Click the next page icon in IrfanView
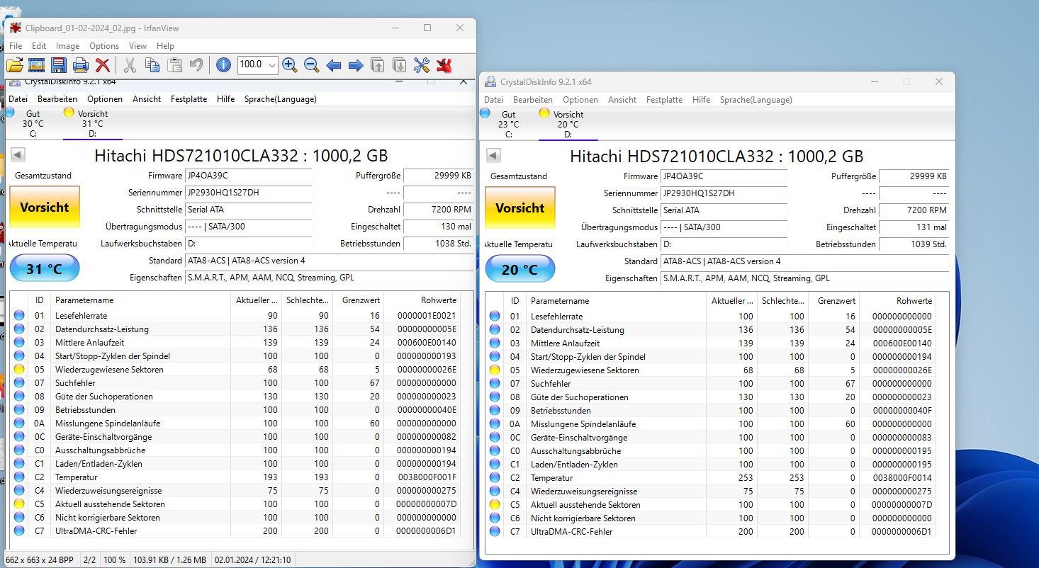 tap(400, 65)
